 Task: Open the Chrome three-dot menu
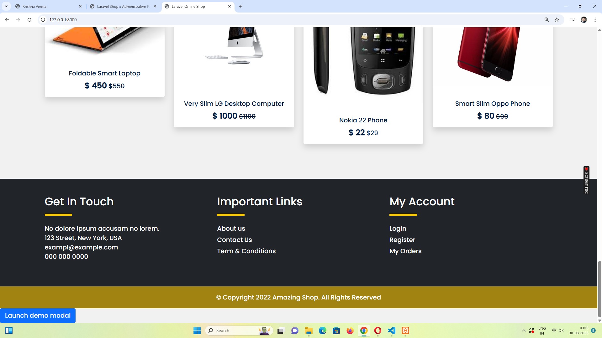coord(595,20)
